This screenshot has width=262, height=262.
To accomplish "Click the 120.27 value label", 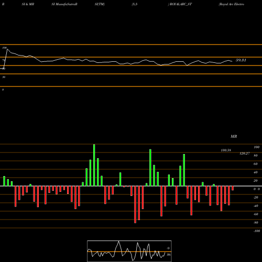I will point(245,154).
